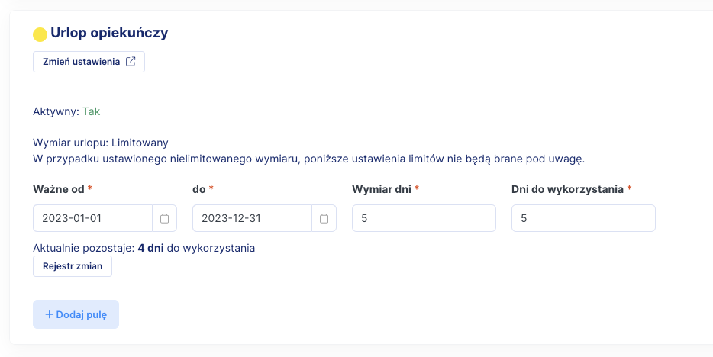Click into the Wymiar dni input
The image size is (713, 357).
[x=424, y=218]
